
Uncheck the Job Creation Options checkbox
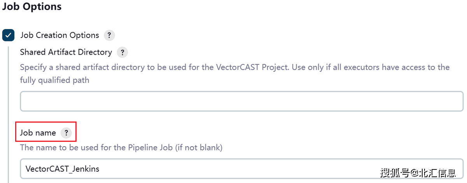(9, 35)
